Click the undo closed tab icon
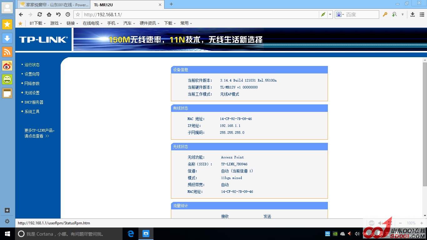This screenshot has height=240, width=427. pos(58,14)
